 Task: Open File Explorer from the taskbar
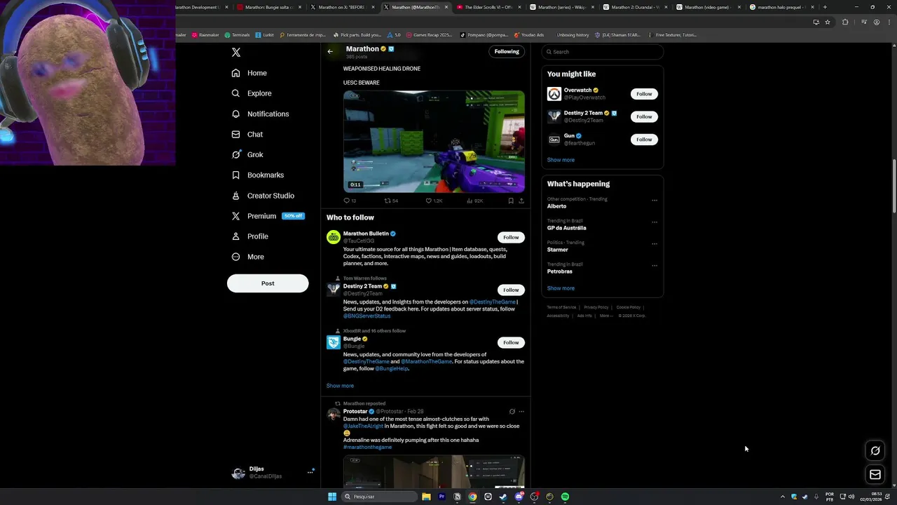426,497
